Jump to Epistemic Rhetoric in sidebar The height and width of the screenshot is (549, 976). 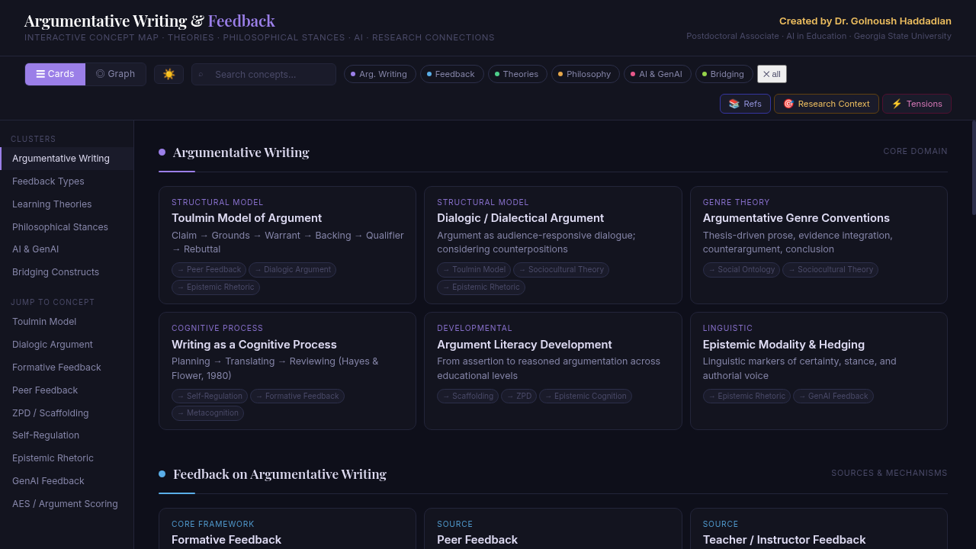[x=67, y=458]
